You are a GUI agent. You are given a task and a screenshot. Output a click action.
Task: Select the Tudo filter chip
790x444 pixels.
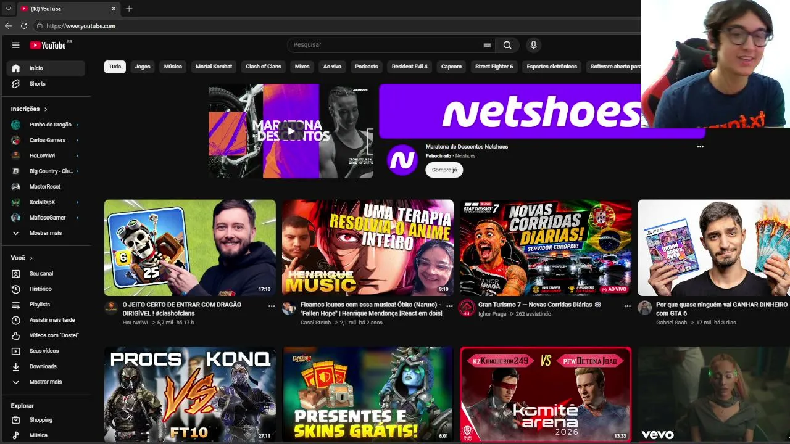click(115, 67)
